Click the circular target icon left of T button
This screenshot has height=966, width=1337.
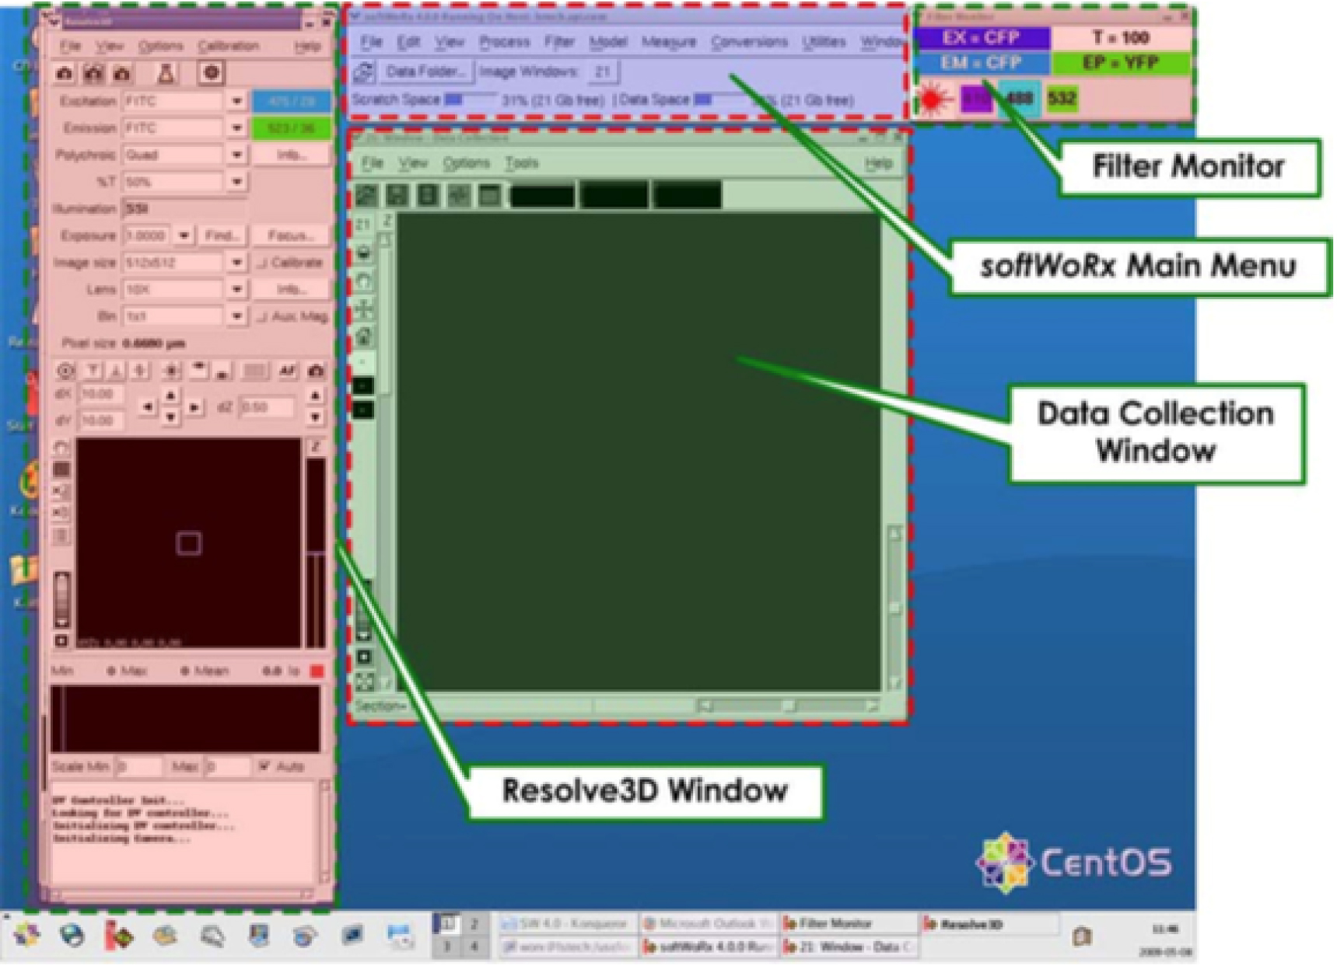click(x=65, y=371)
